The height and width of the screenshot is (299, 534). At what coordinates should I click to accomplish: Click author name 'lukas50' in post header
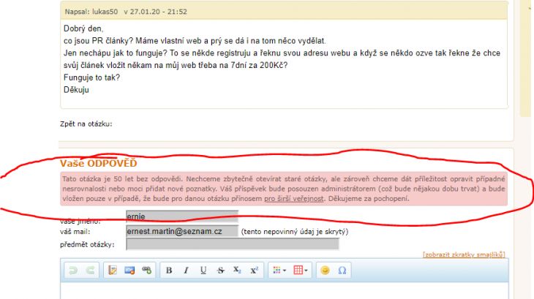tap(105, 12)
